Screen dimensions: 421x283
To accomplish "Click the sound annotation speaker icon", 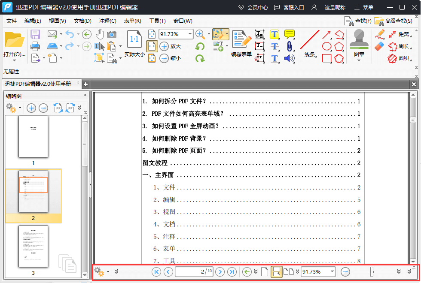I will pos(290,58).
